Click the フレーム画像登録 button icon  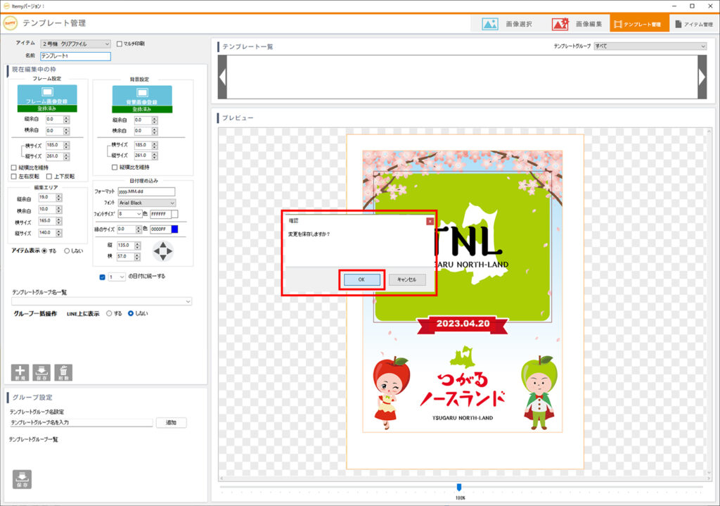click(x=46, y=95)
